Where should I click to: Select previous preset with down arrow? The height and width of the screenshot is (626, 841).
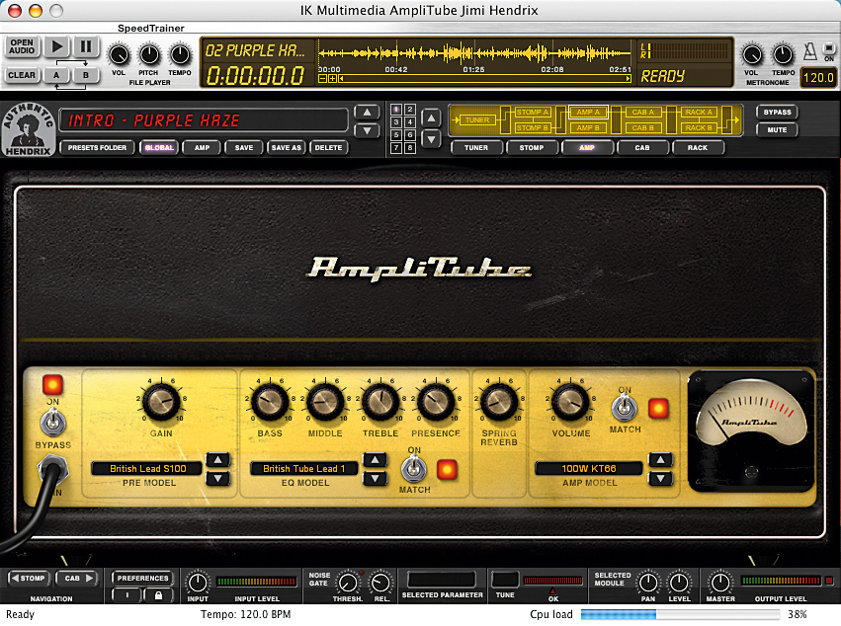point(367,130)
